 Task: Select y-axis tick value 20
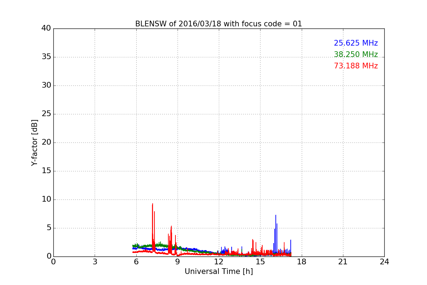pyautogui.click(x=46, y=142)
